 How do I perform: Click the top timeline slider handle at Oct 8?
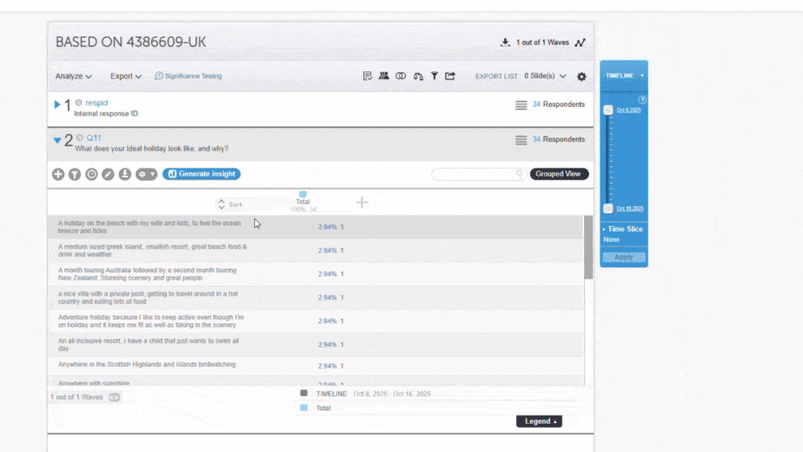tap(609, 111)
